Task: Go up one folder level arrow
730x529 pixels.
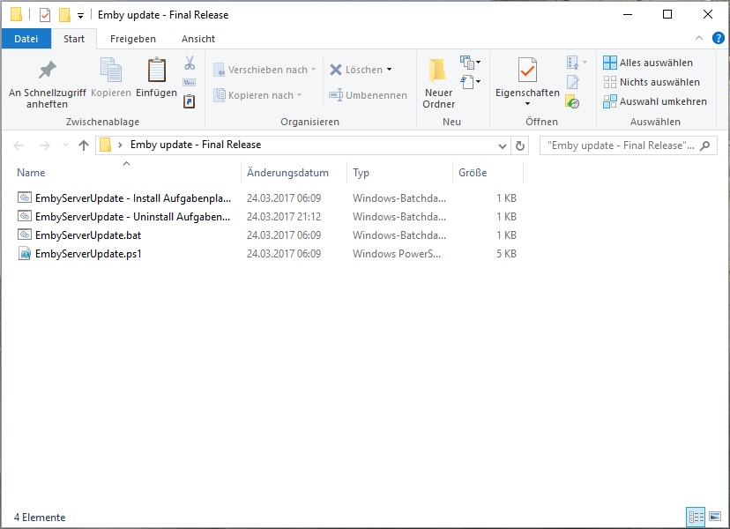Action: 84,145
